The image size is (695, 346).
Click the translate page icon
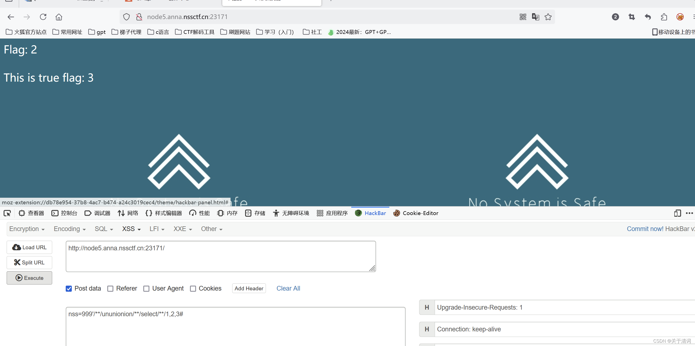click(x=535, y=17)
